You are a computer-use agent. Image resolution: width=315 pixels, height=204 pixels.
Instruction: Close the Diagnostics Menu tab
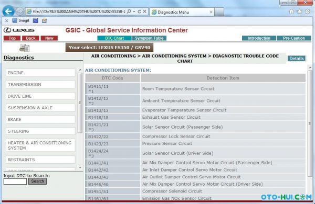(x=211, y=12)
